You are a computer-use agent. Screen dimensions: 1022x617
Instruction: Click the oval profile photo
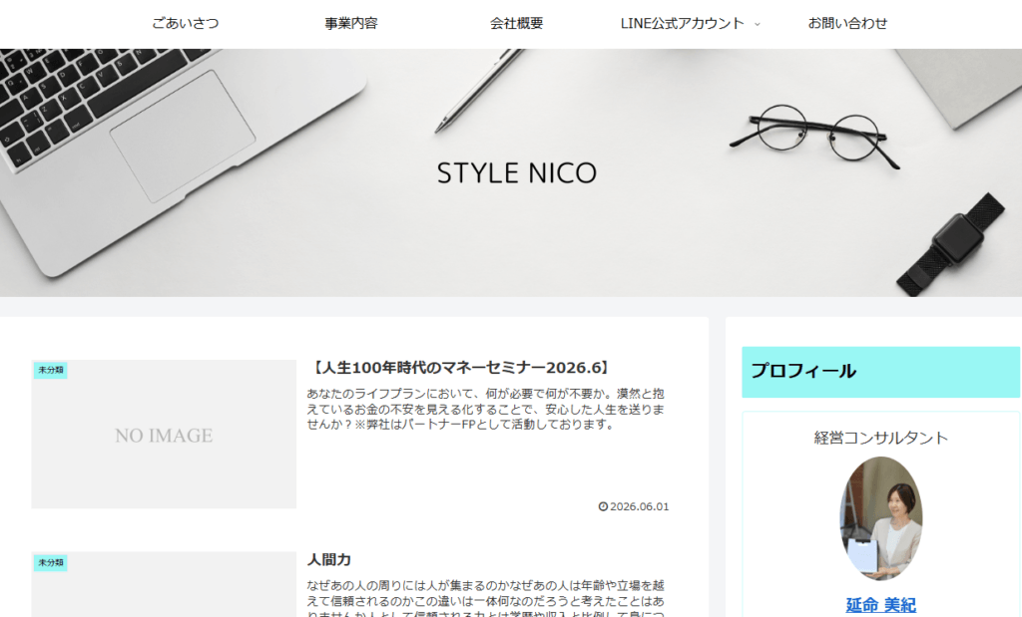(x=880, y=518)
